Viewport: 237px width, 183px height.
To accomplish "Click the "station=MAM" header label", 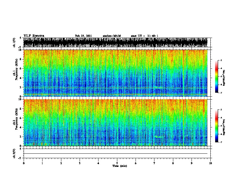I will (x=112, y=36).
